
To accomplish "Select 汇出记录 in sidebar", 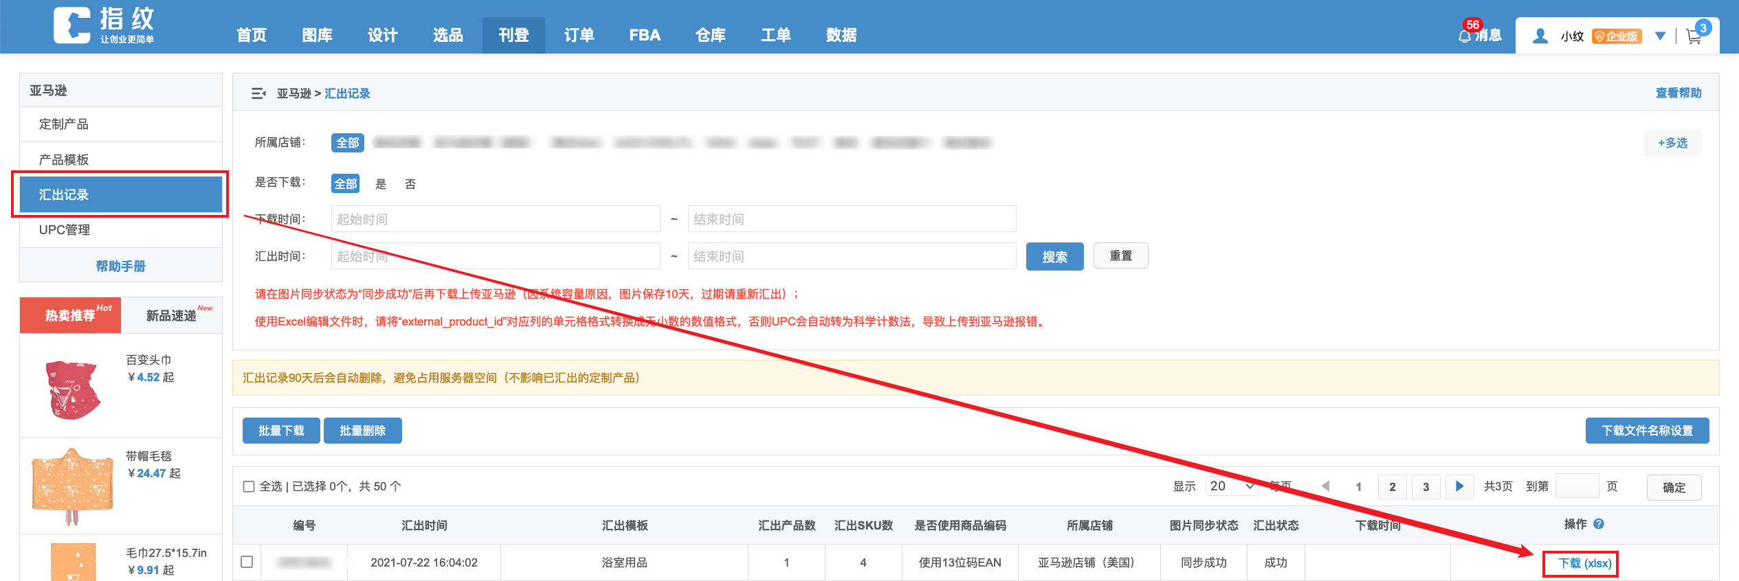I will coord(121,194).
